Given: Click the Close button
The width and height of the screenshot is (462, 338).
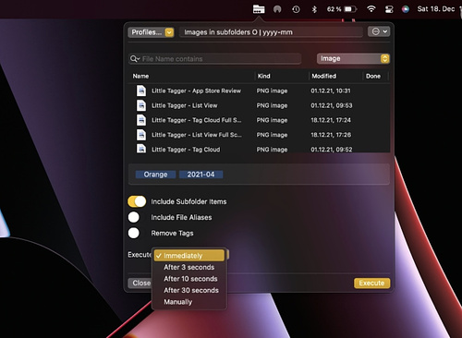Looking at the screenshot, I should pyautogui.click(x=140, y=283).
